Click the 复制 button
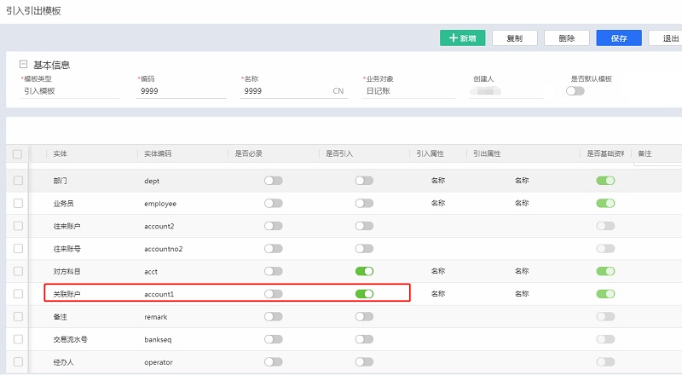Viewport: 682px width, 375px height. 514,38
